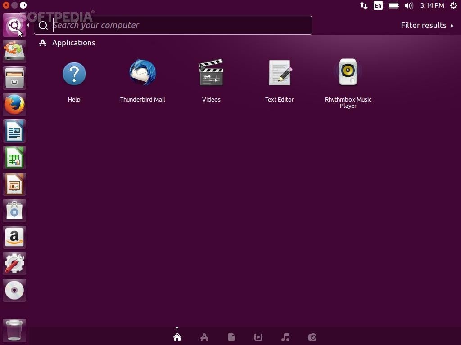Launch Thunderbird Mail
The height and width of the screenshot is (345, 461).
143,73
